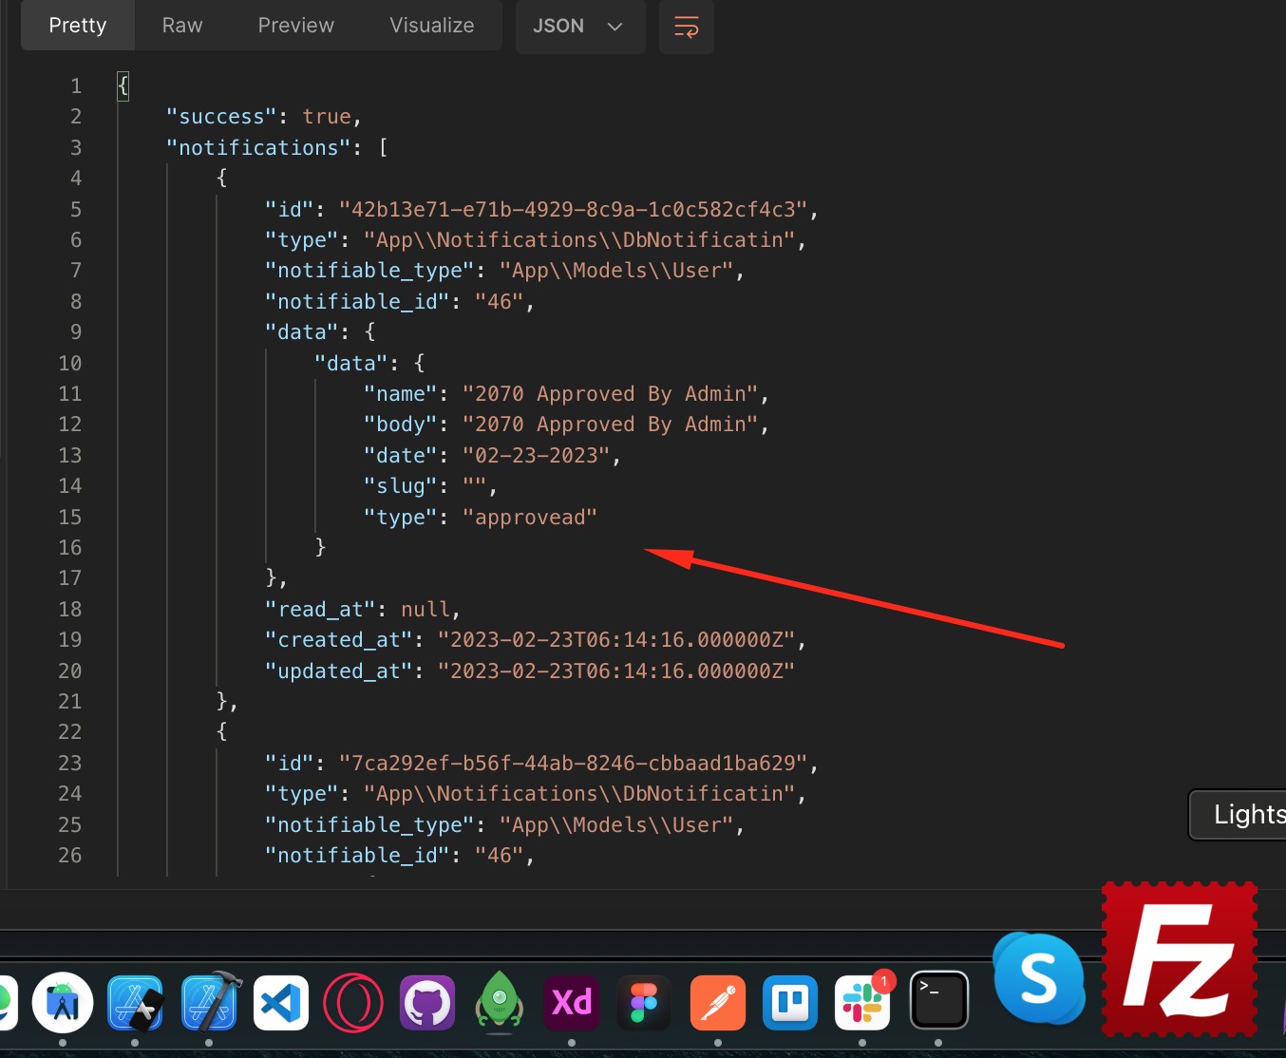The image size is (1286, 1058).
Task: Switch to the Preview tab
Action: point(295,26)
